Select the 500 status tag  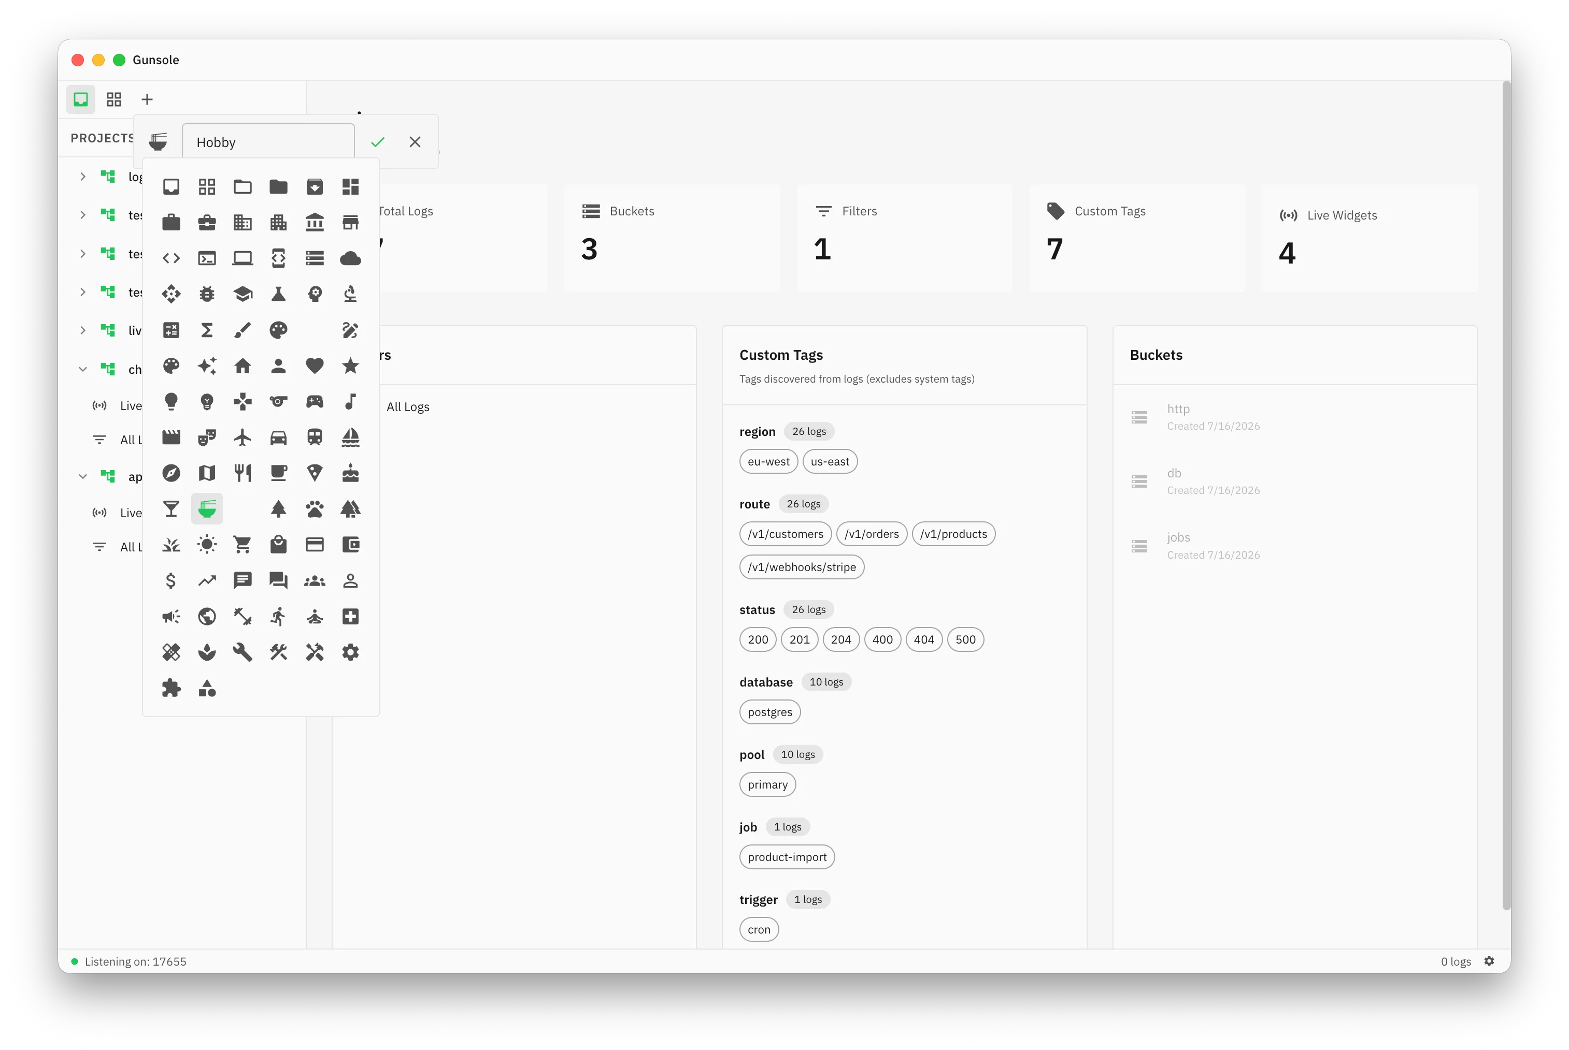[965, 639]
